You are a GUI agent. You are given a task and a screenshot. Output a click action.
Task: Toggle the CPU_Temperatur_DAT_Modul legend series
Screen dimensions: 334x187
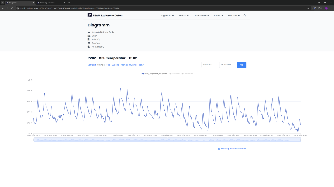154,74
